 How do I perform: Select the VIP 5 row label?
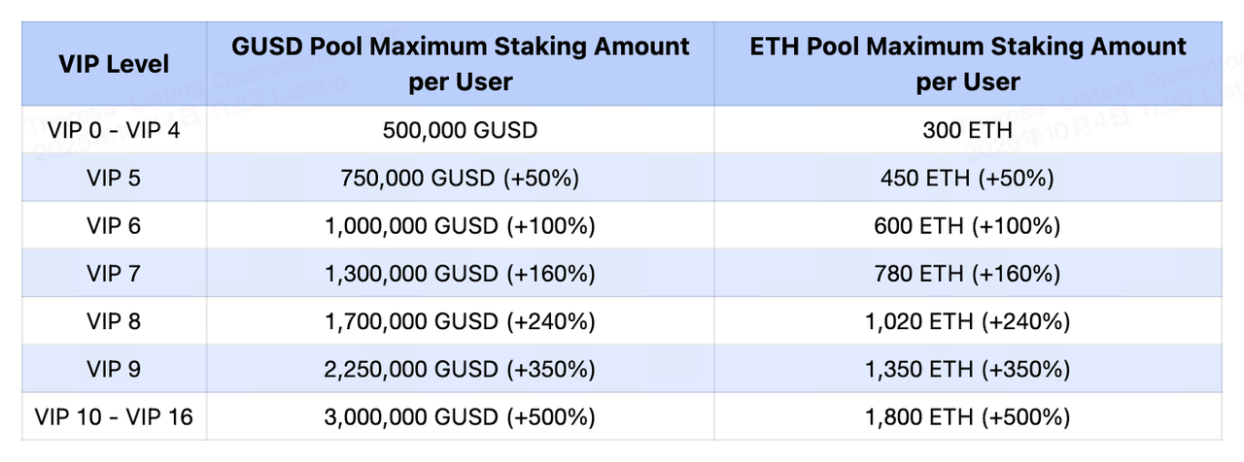114,179
